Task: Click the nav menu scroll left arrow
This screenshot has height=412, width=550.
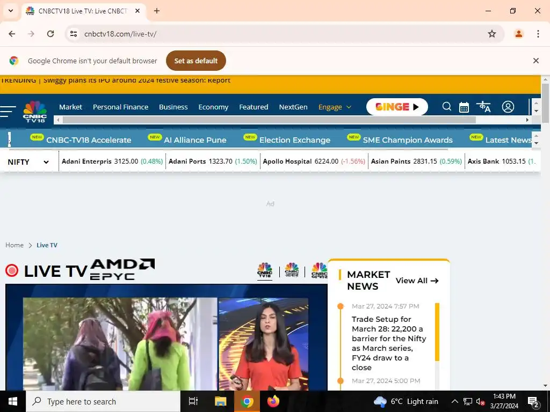Action: pos(58,120)
